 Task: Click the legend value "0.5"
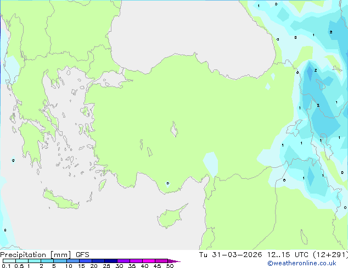tap(19, 266)
